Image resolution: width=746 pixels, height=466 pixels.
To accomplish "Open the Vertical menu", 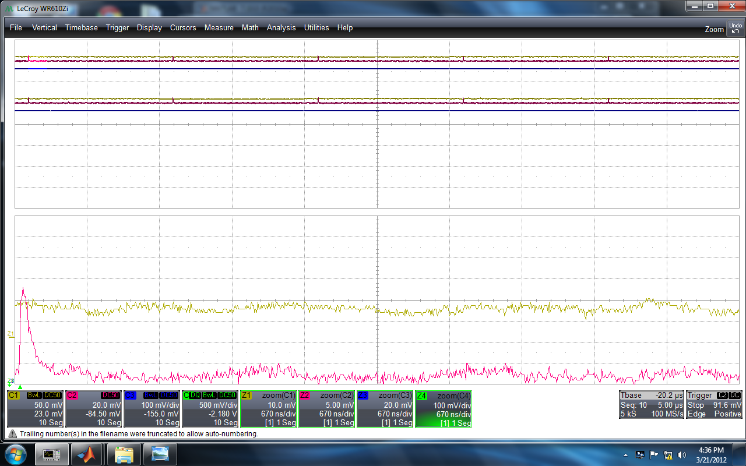I will tap(44, 27).
